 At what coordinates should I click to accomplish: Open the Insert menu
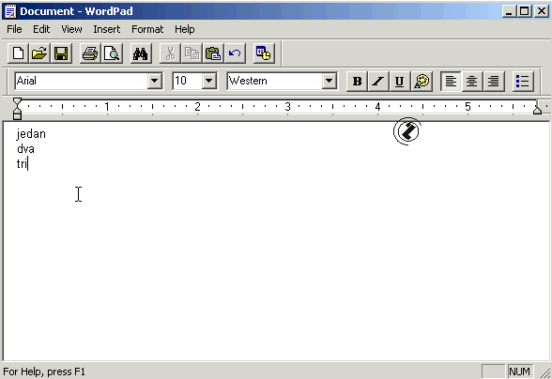point(106,29)
